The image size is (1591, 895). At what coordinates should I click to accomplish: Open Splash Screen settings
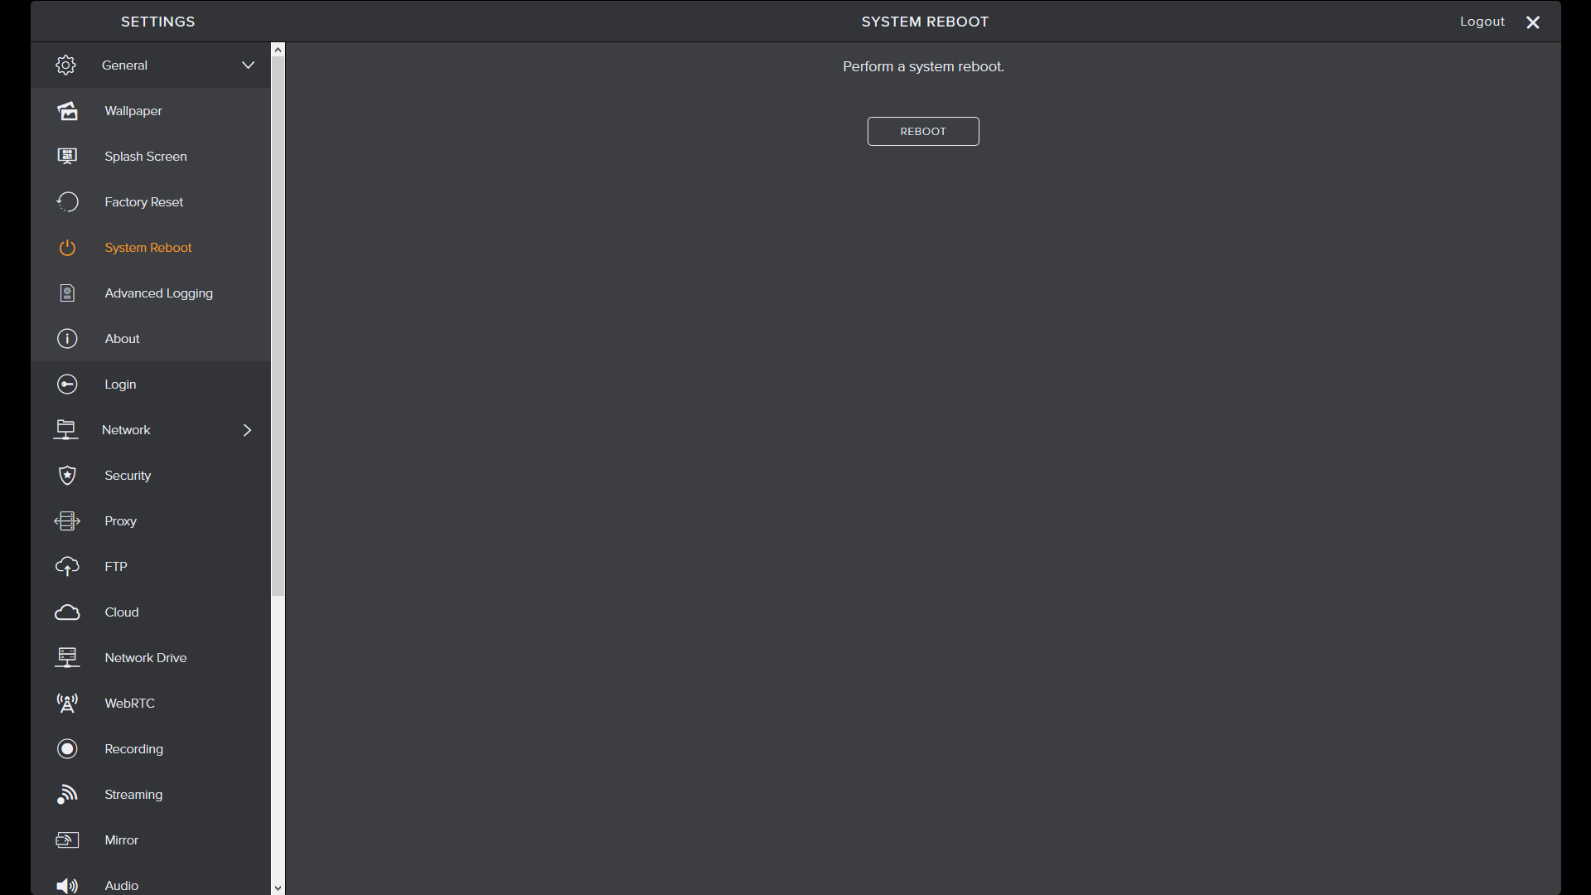tap(151, 156)
